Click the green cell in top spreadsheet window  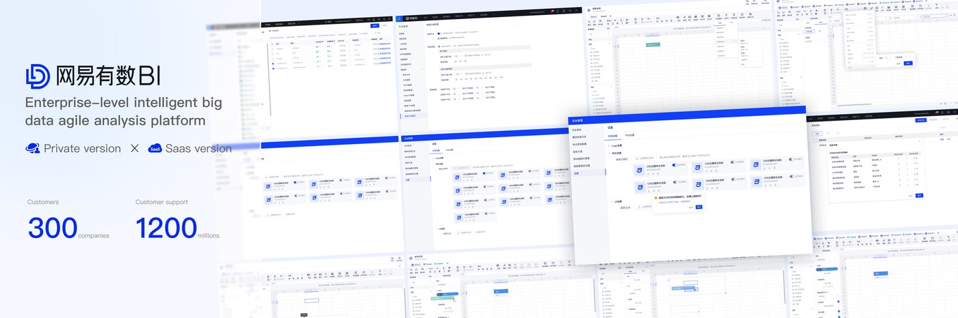click(652, 44)
